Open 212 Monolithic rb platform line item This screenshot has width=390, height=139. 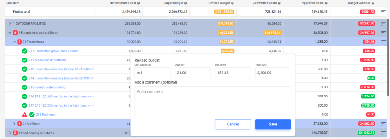pos(47,60)
